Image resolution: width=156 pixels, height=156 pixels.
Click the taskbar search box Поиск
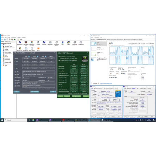(x=16, y=120)
